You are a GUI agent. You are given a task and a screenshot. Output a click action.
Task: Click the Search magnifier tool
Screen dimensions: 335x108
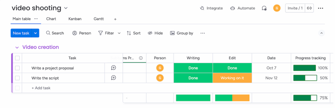point(55,33)
